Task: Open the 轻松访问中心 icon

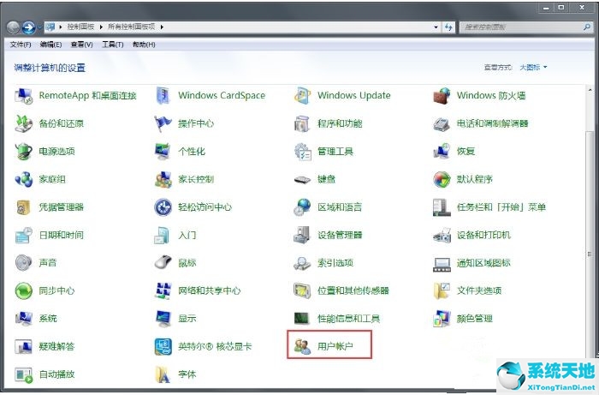Action: click(163, 207)
